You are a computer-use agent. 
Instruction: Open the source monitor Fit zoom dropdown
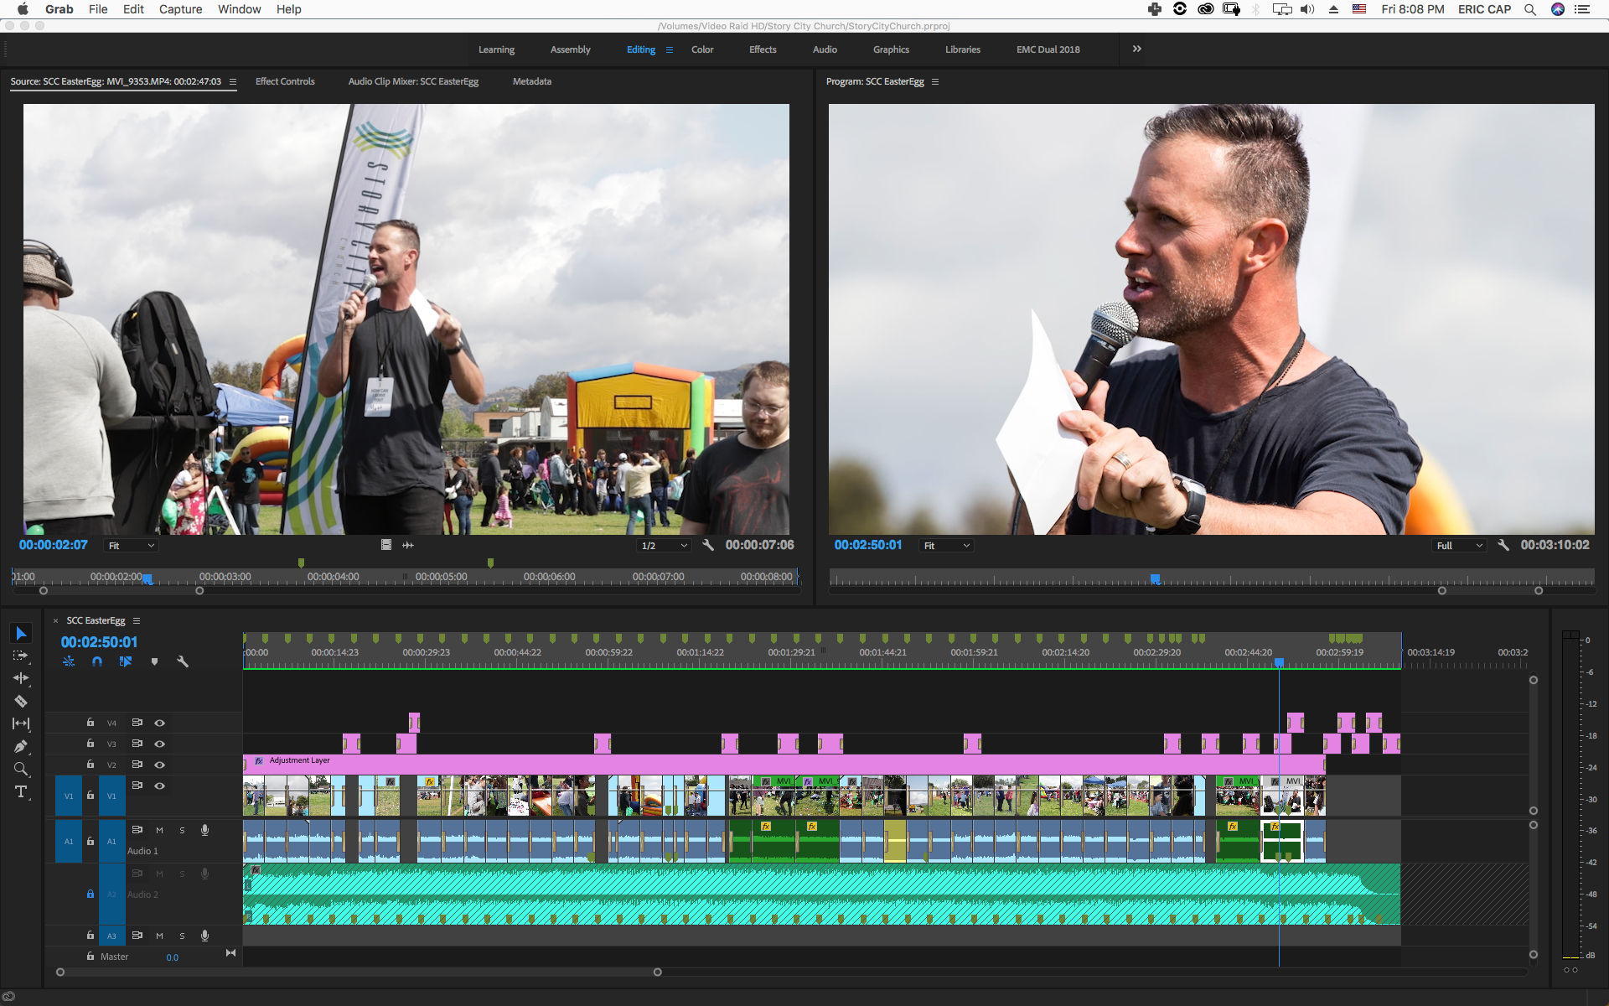[x=131, y=545]
